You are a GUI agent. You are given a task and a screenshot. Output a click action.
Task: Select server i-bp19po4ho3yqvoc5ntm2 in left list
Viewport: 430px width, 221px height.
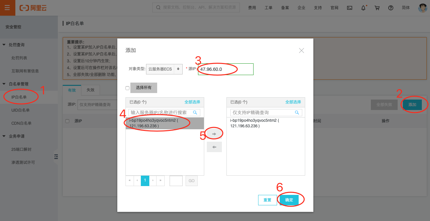(x=165, y=123)
